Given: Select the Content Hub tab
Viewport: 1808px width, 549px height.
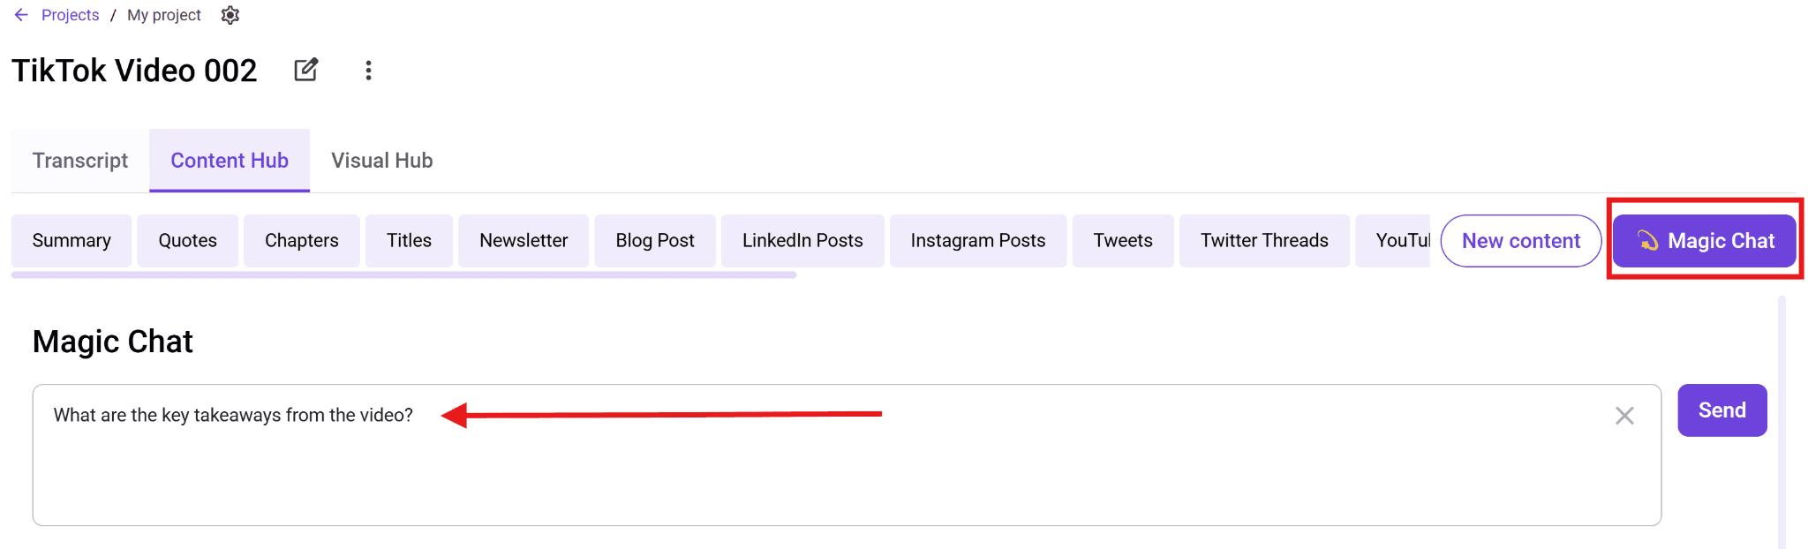Looking at the screenshot, I should click(x=230, y=161).
